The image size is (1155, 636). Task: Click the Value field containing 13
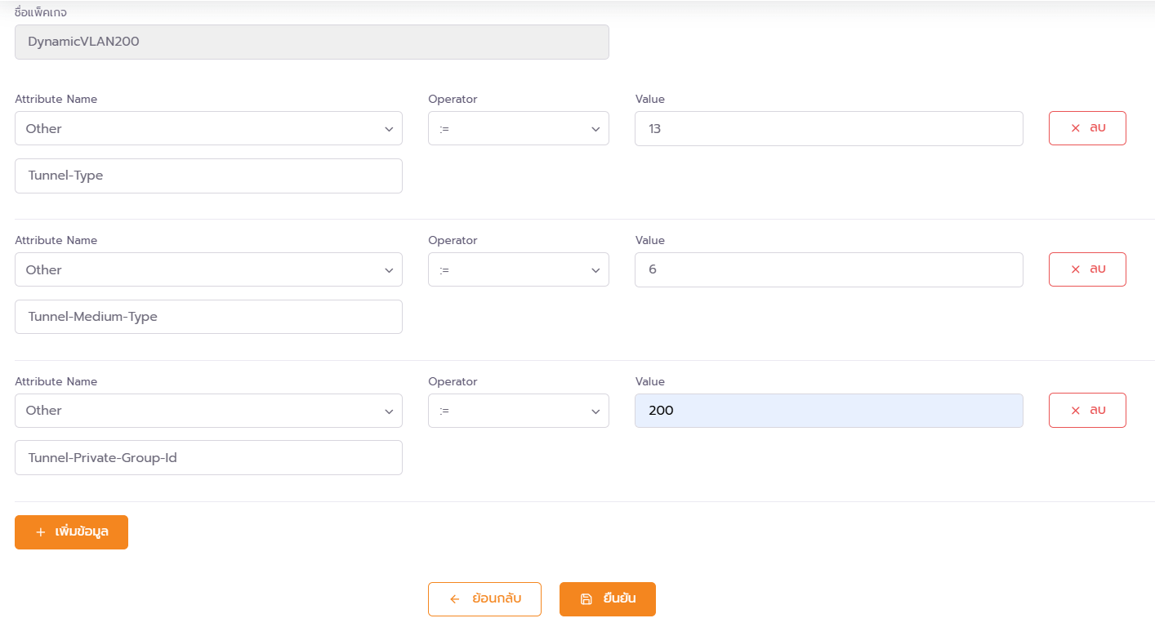(x=828, y=128)
